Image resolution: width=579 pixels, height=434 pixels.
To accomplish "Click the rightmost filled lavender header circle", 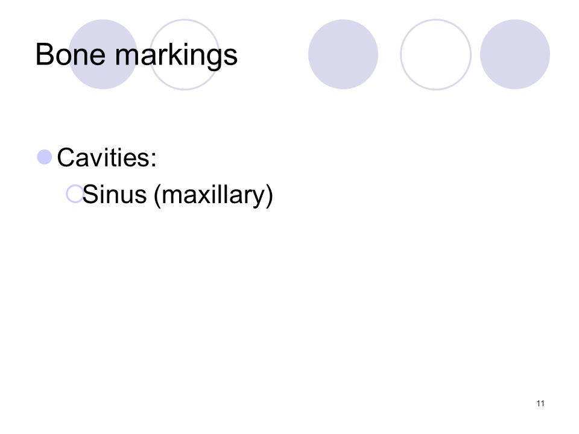I will pos(515,54).
